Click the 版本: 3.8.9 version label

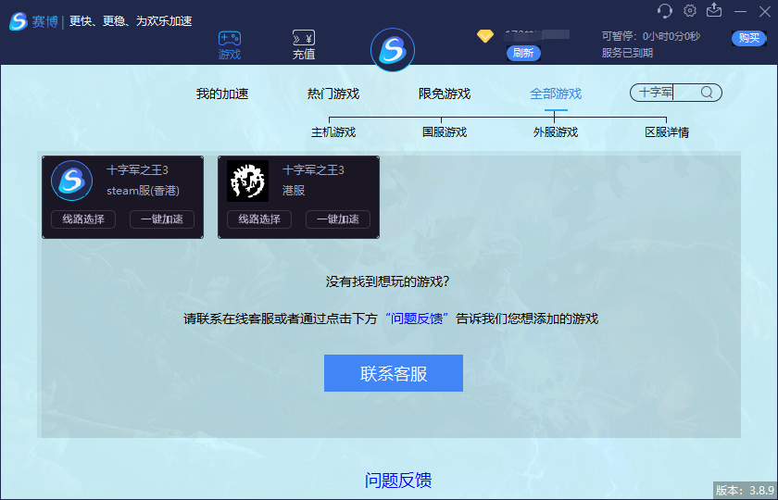tap(745, 491)
